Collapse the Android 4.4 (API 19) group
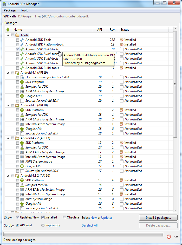Image resolution: width=182 pixels, height=245 pixels. click(x=8, y=73)
